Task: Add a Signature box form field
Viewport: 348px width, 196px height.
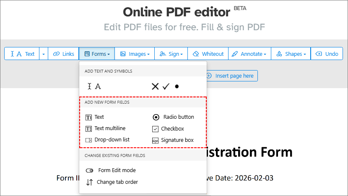Action: (173, 140)
